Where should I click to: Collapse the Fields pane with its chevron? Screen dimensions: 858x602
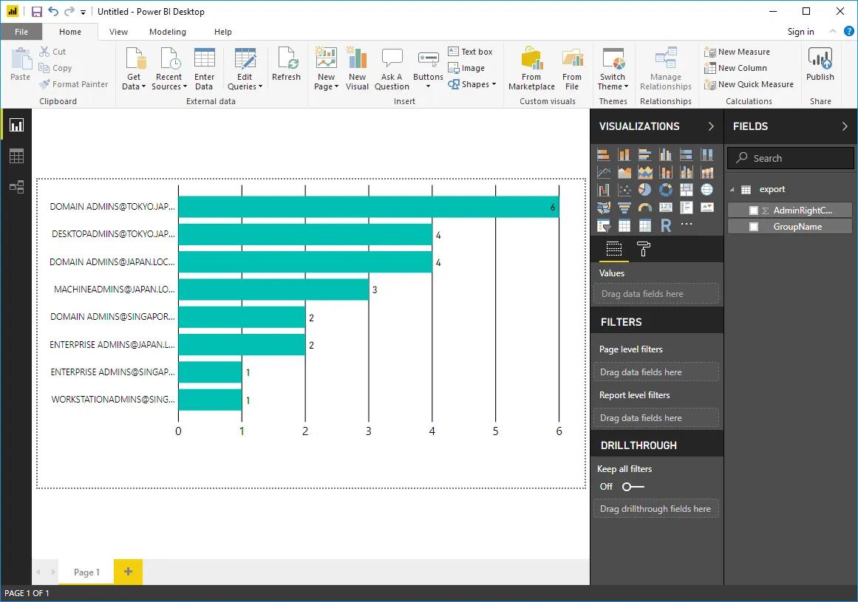click(845, 126)
